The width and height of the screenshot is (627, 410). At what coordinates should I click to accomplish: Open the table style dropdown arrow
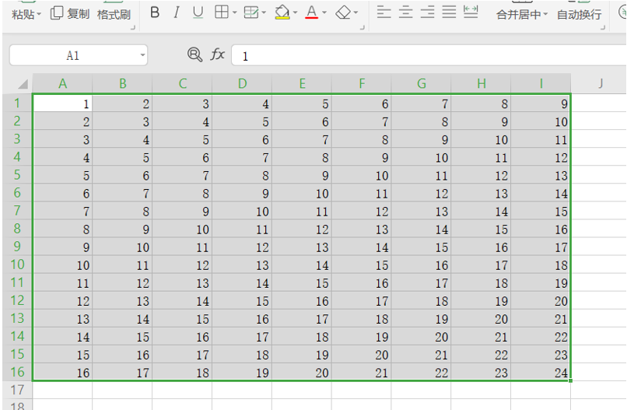pyautogui.click(x=264, y=12)
